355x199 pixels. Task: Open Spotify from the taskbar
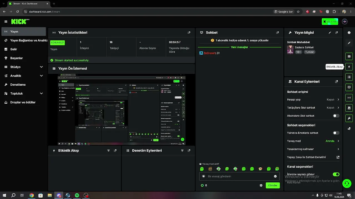point(77,195)
